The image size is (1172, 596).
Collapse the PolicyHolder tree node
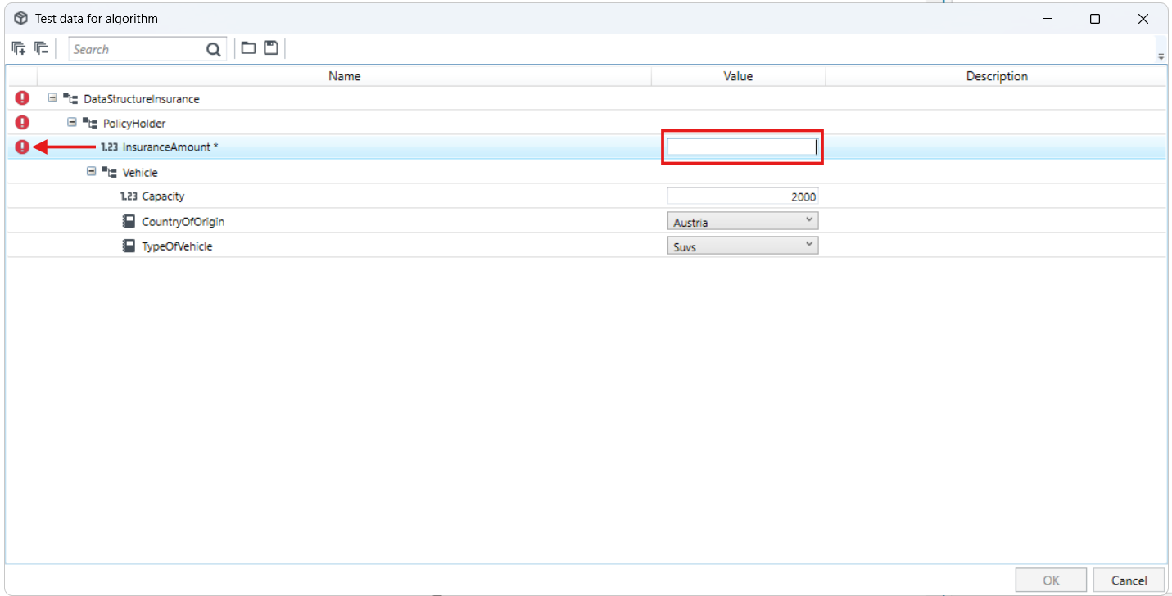[x=72, y=122]
